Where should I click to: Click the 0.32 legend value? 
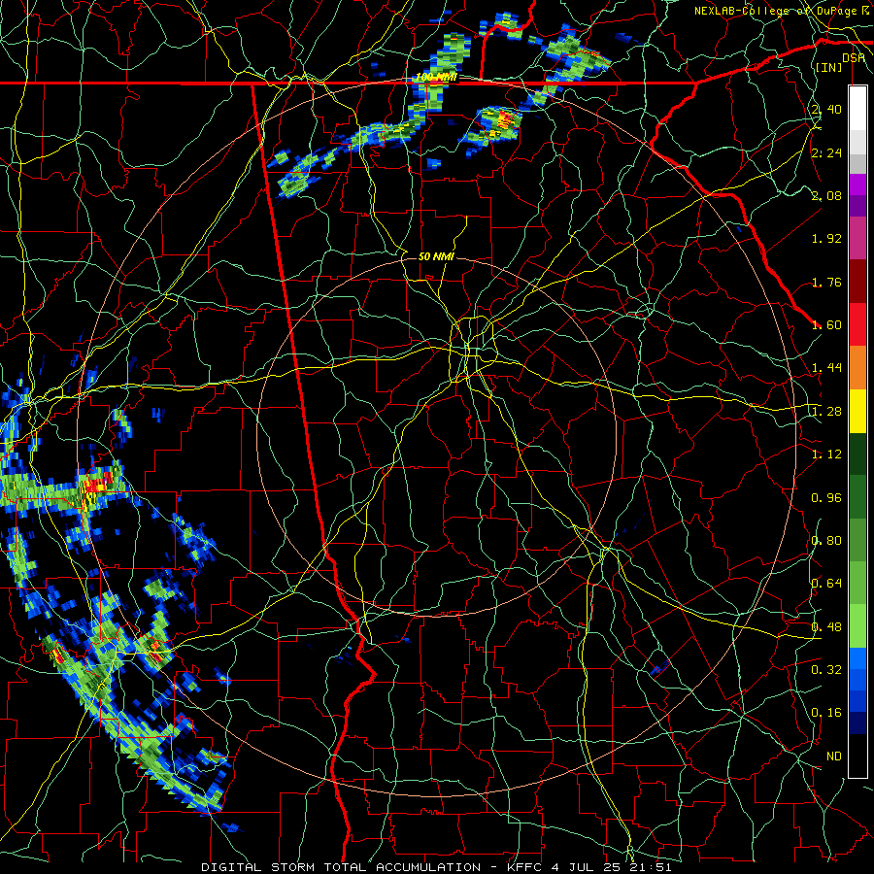click(826, 670)
